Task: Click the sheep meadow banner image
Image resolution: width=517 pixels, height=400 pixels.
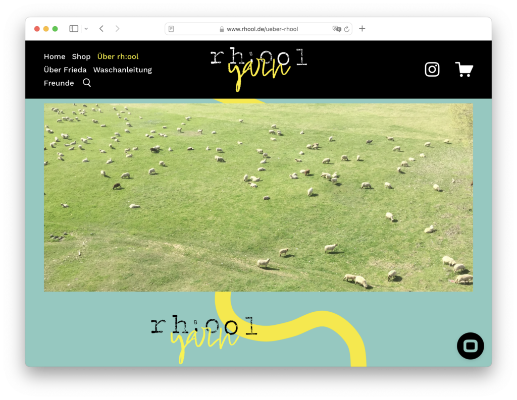Action: 258,197
